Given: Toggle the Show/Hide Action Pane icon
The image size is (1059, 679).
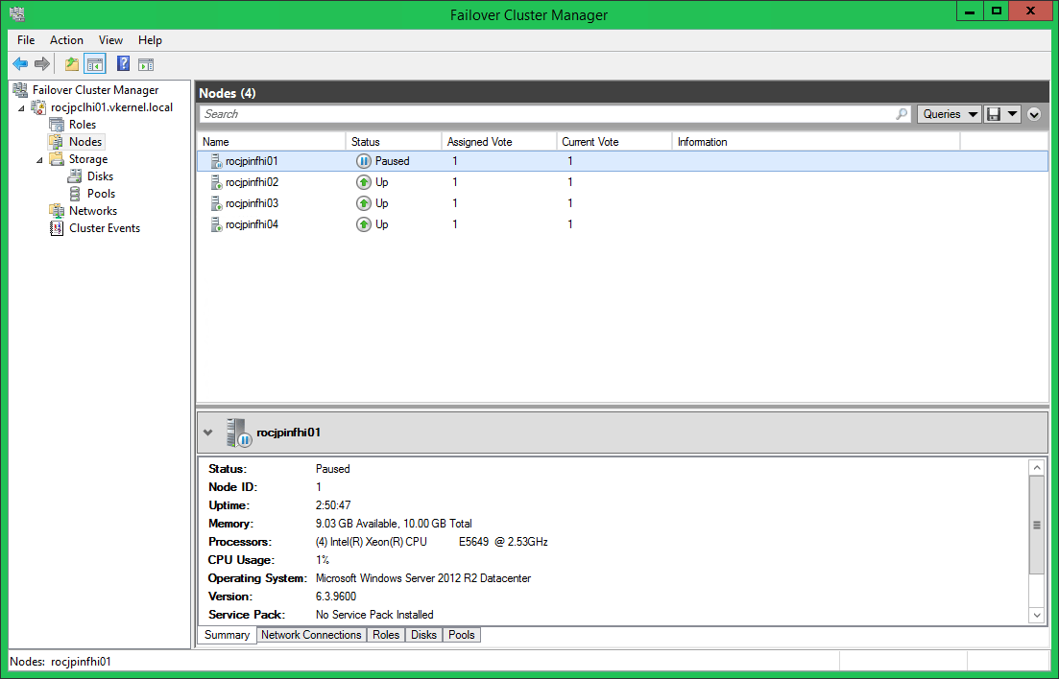Looking at the screenshot, I should tap(146, 64).
